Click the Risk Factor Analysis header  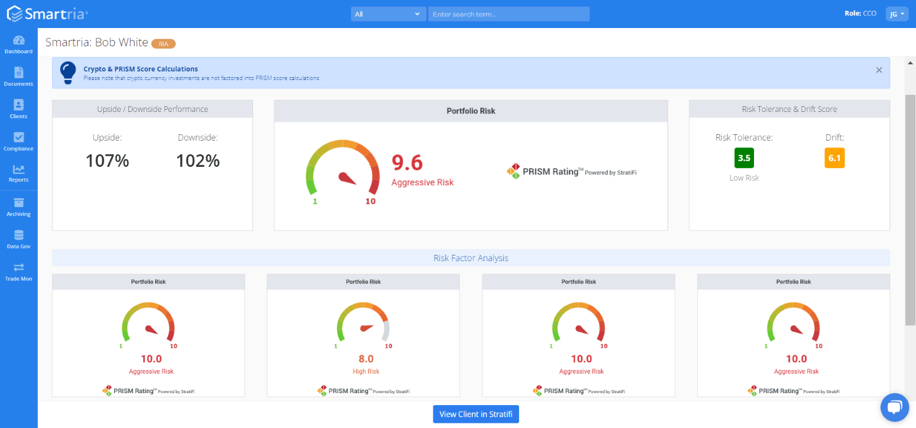click(471, 258)
